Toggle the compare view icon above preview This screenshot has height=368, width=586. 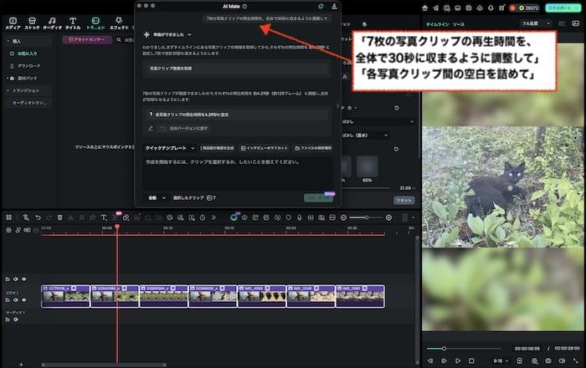pos(562,23)
